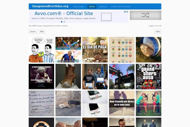Viewport: 190px width, 127px height.
Task: Click the ad's arrow button
Action: click(x=106, y=17)
